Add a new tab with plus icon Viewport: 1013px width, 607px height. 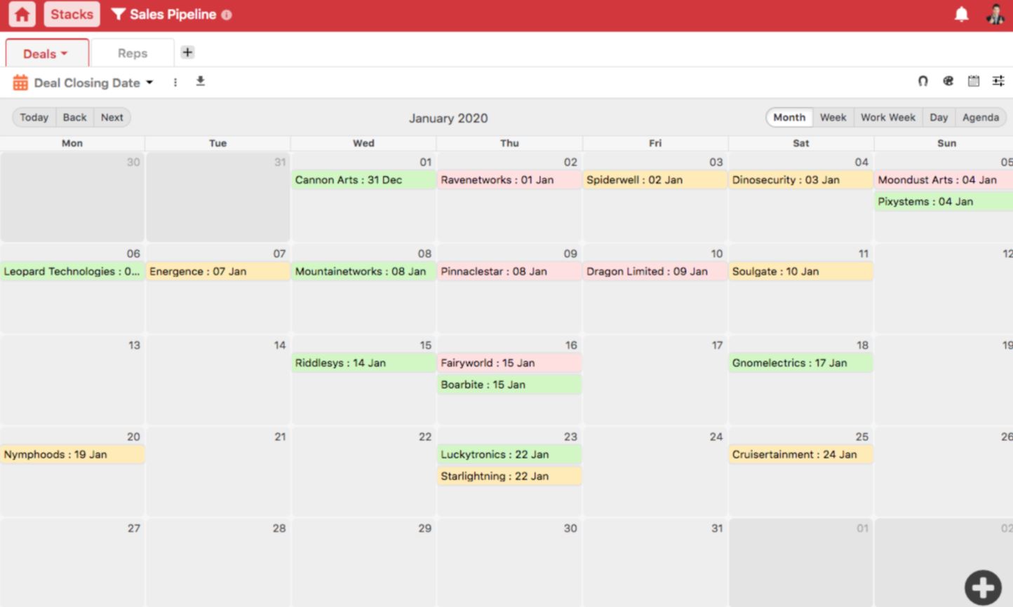pos(187,53)
